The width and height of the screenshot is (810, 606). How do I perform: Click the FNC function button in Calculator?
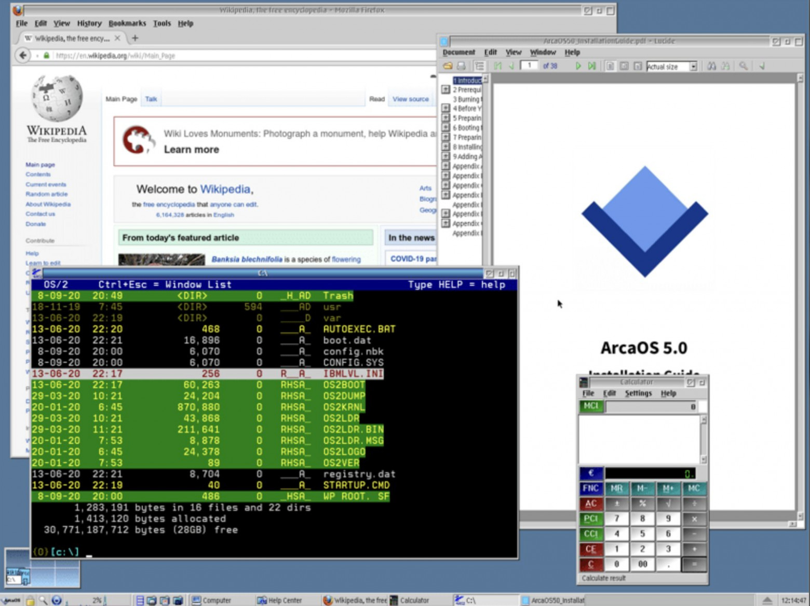pyautogui.click(x=591, y=489)
